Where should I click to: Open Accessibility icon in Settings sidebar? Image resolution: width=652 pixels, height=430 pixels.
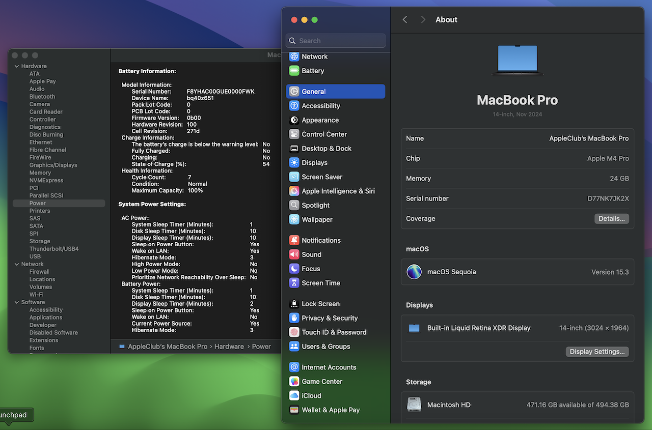click(294, 106)
